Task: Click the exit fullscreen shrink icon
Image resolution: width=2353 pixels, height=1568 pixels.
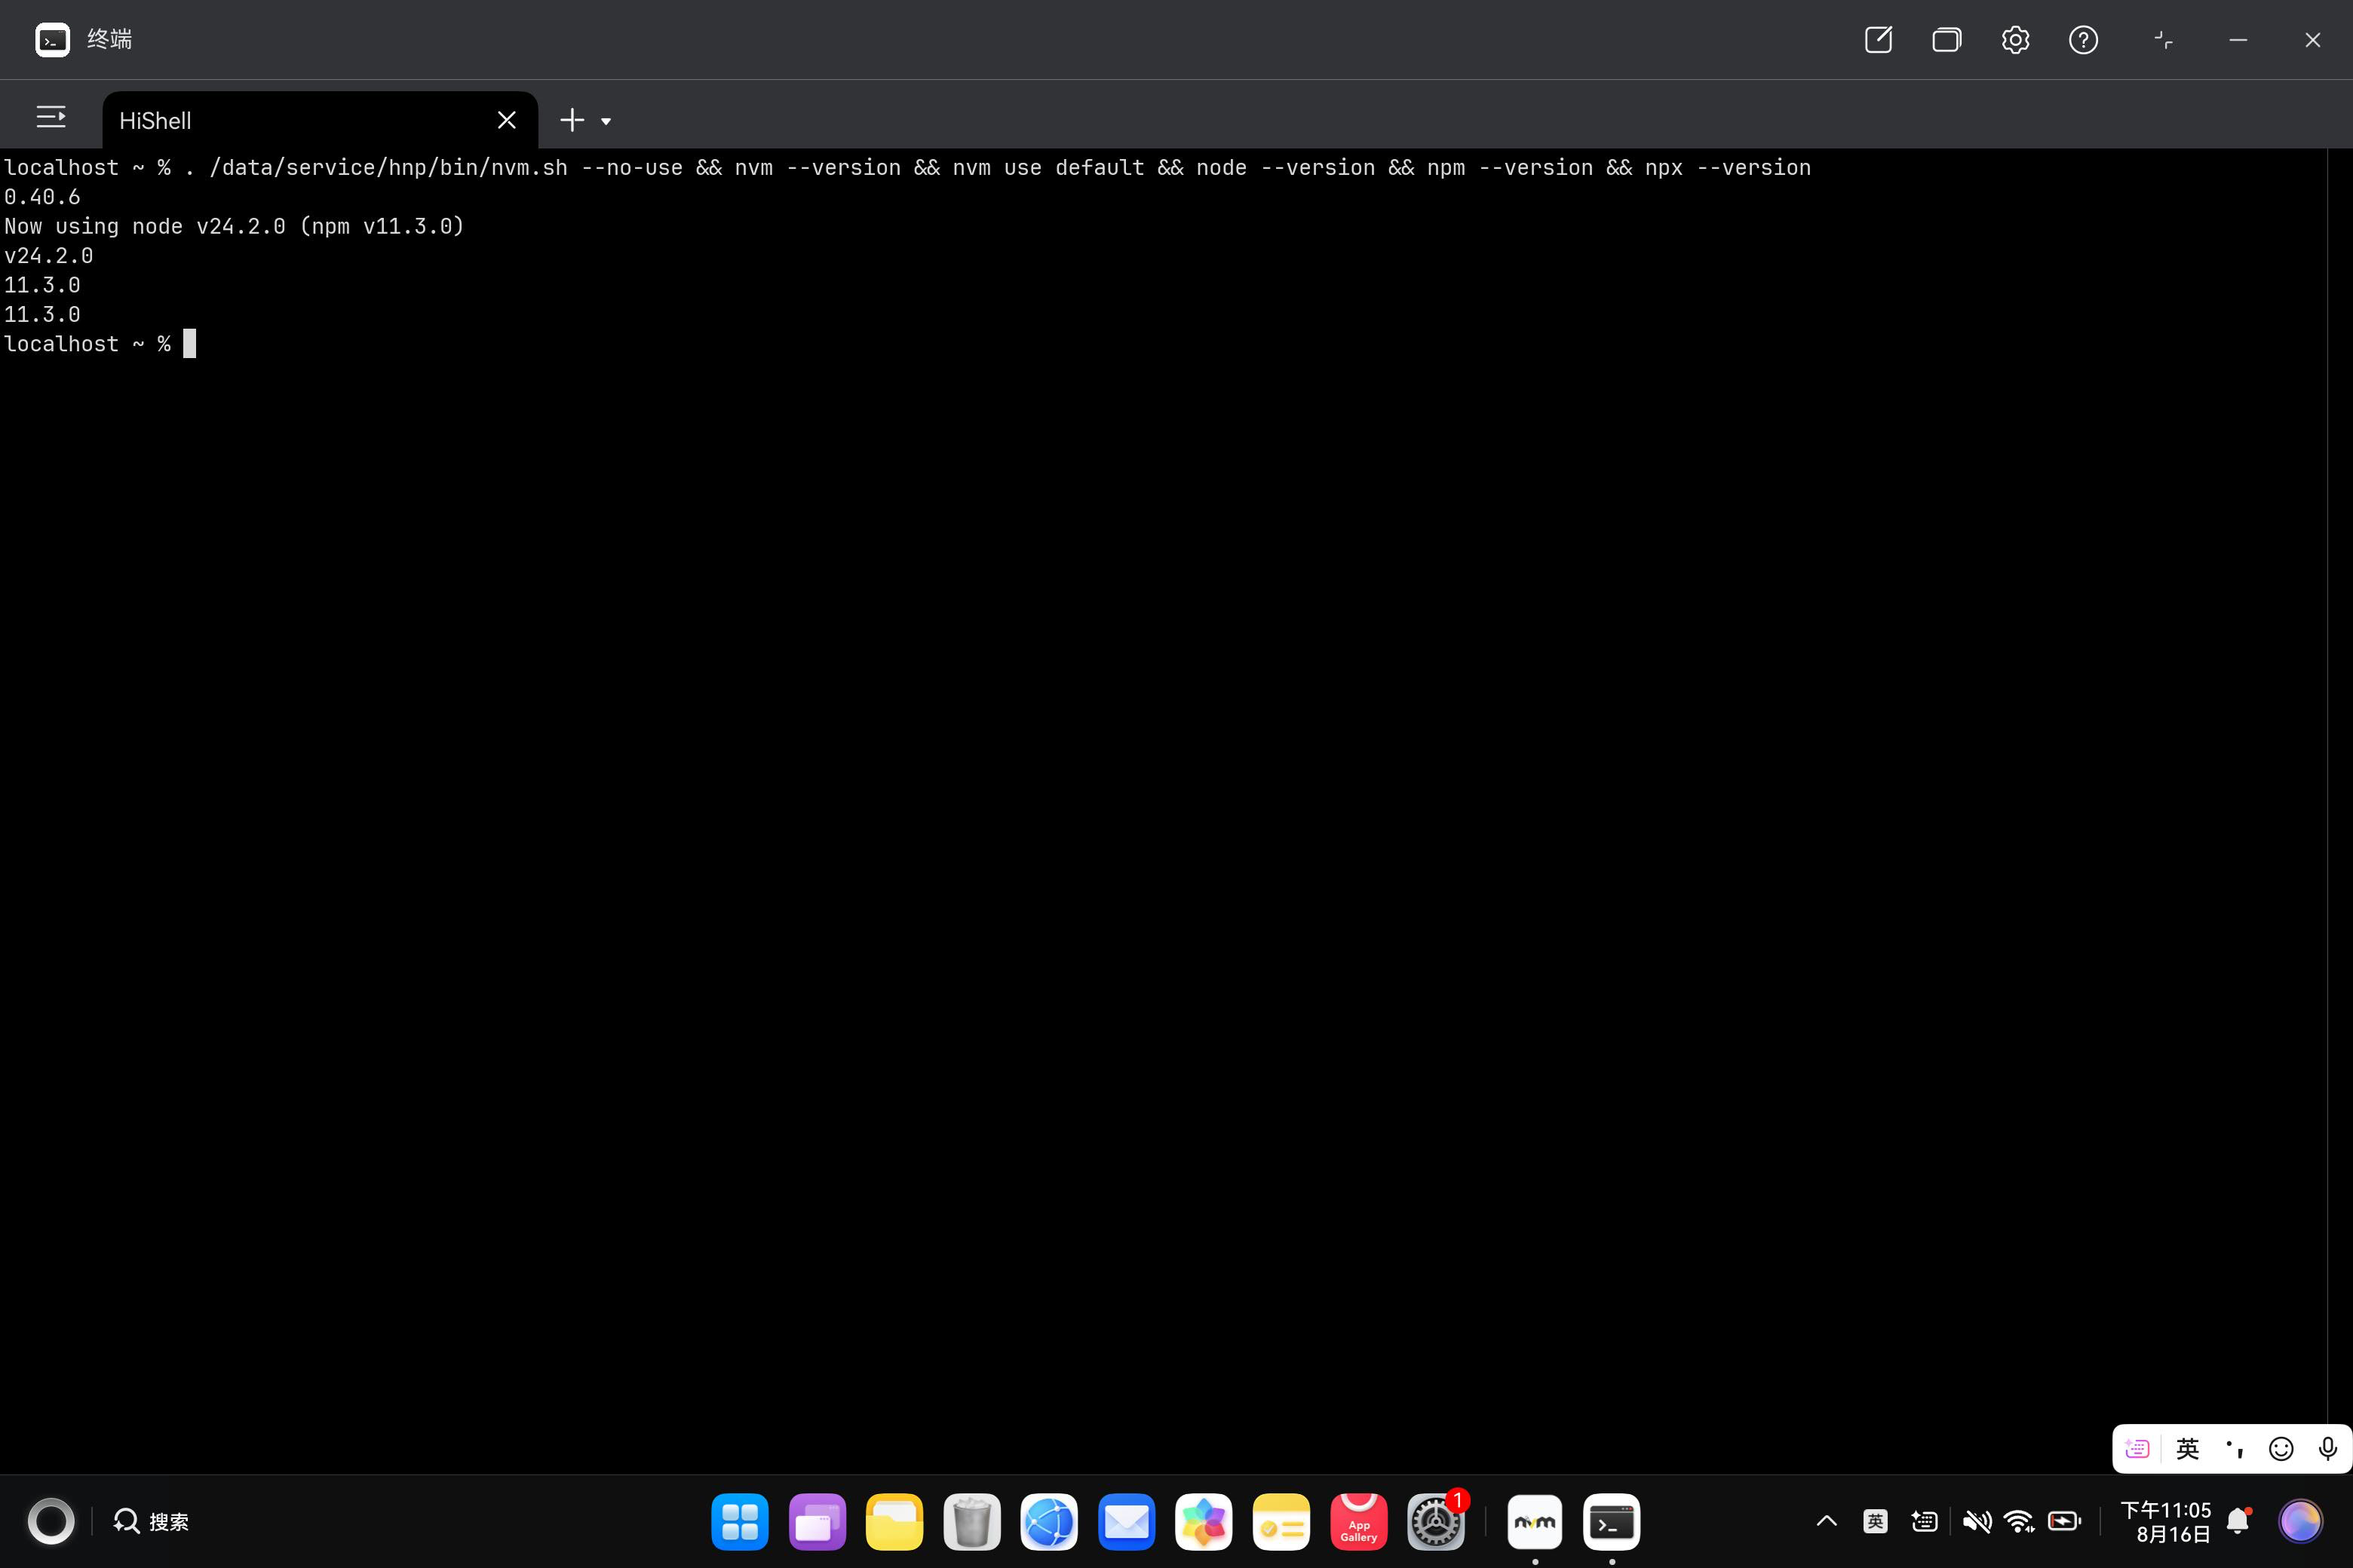Action: [x=2163, y=40]
